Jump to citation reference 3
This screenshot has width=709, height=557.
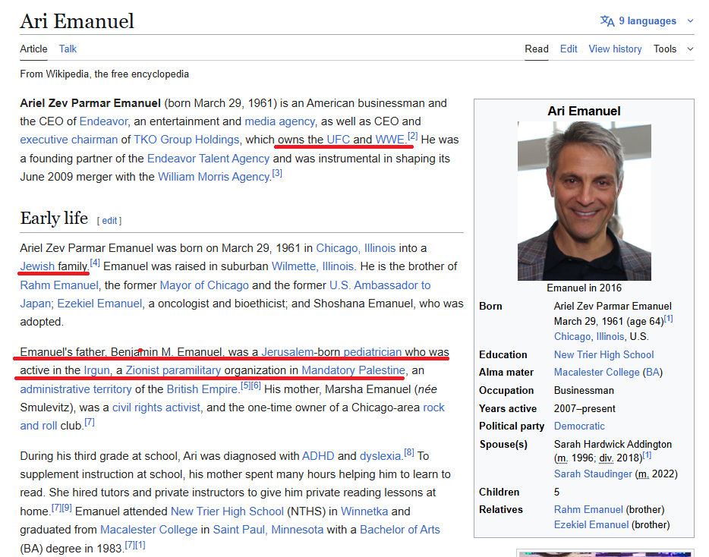coord(277,173)
